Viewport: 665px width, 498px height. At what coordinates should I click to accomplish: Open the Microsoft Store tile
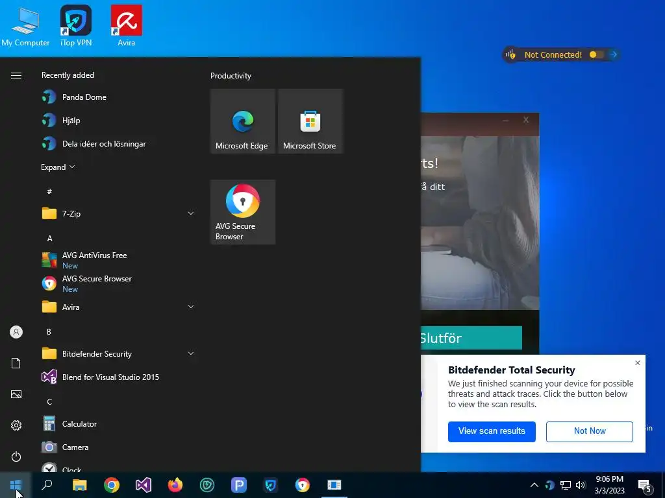click(x=310, y=121)
